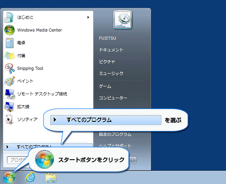Image resolution: width=226 pixels, height=184 pixels.
Task: Open the FUJITSU user folder
Action: (107, 38)
